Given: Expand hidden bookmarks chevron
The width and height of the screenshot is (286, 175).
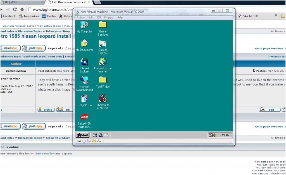Looking at the screenshot, I should 276,15.
